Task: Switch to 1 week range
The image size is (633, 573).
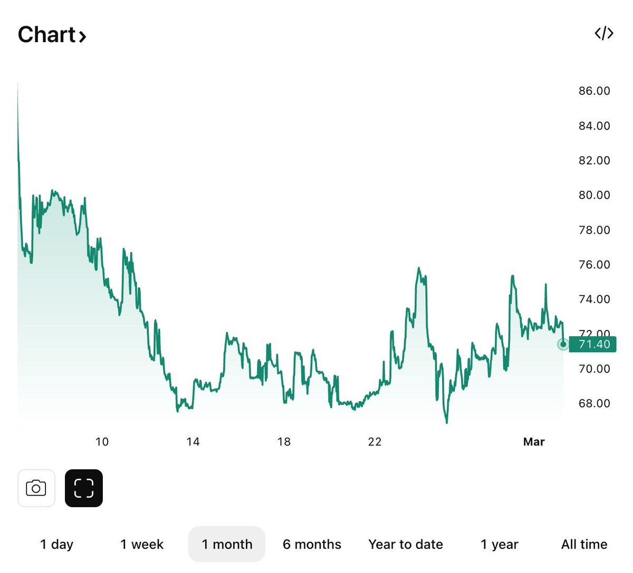Action: click(x=142, y=544)
